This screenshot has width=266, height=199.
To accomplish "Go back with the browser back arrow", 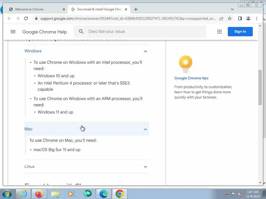I will pos(9,18).
